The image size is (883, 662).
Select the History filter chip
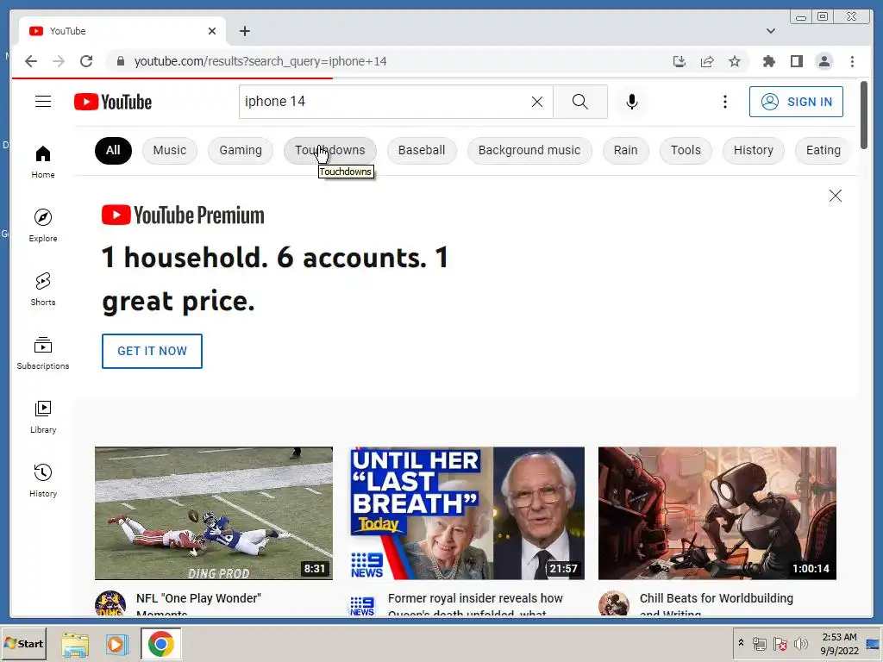pyautogui.click(x=754, y=150)
